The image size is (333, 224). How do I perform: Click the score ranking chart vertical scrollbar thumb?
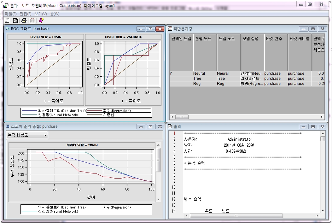point(158,160)
